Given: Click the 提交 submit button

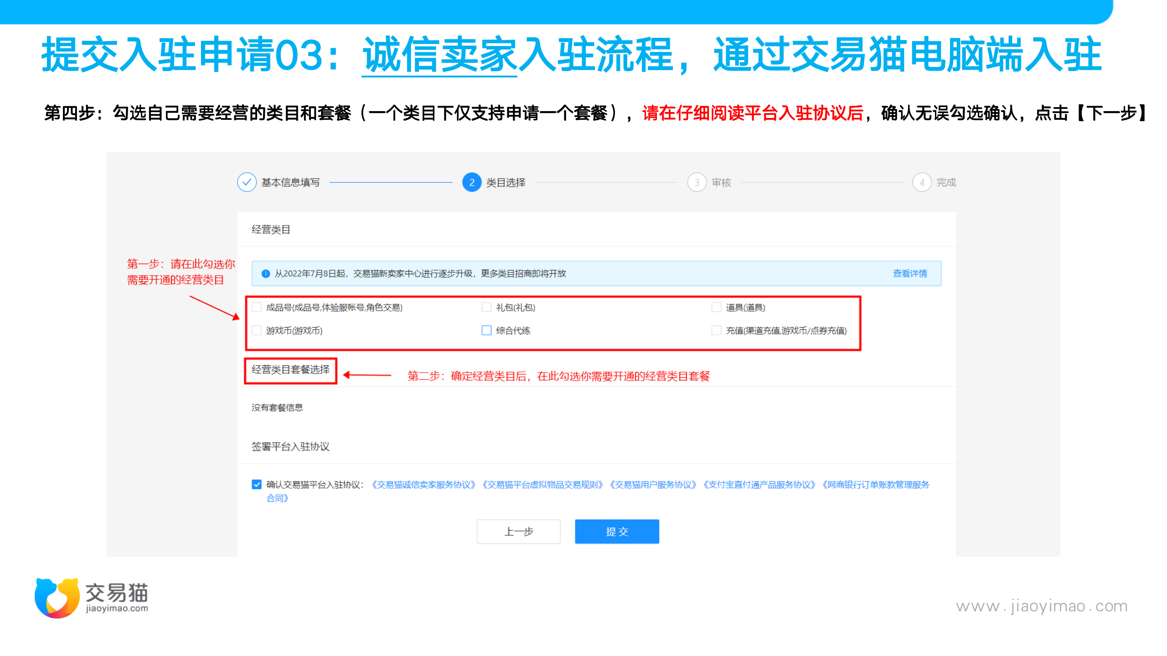Looking at the screenshot, I should (x=617, y=532).
